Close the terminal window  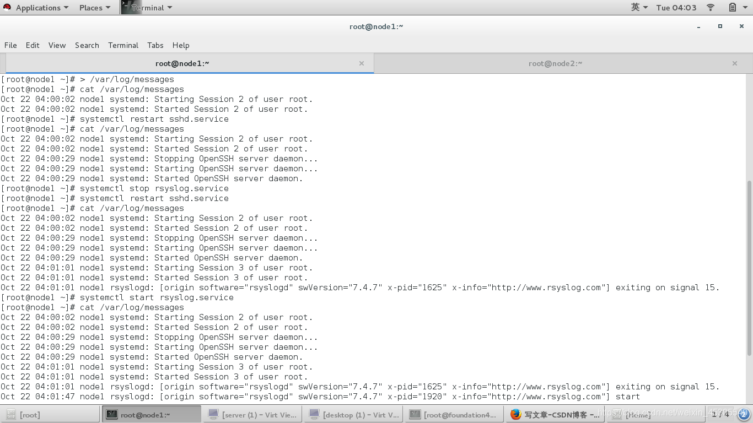point(741,26)
